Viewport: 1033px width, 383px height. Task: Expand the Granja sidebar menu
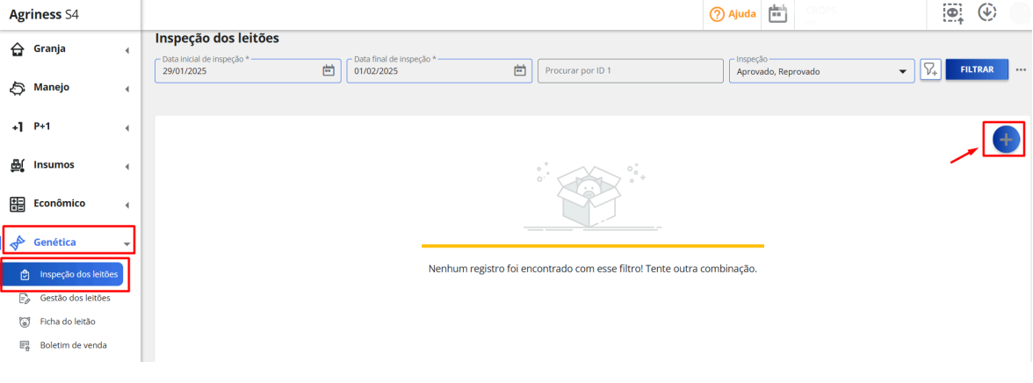71,49
